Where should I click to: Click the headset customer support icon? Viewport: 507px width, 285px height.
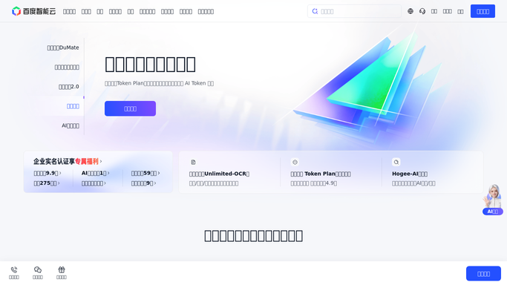coord(422,11)
